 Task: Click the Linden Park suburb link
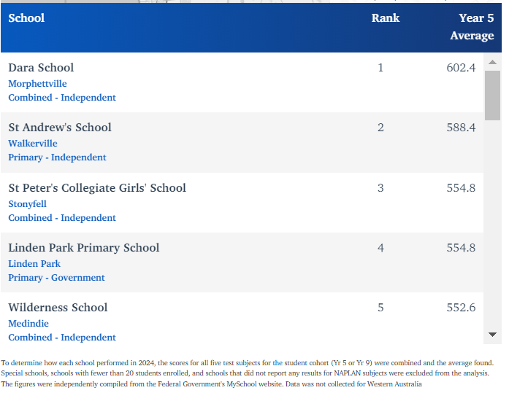click(34, 264)
